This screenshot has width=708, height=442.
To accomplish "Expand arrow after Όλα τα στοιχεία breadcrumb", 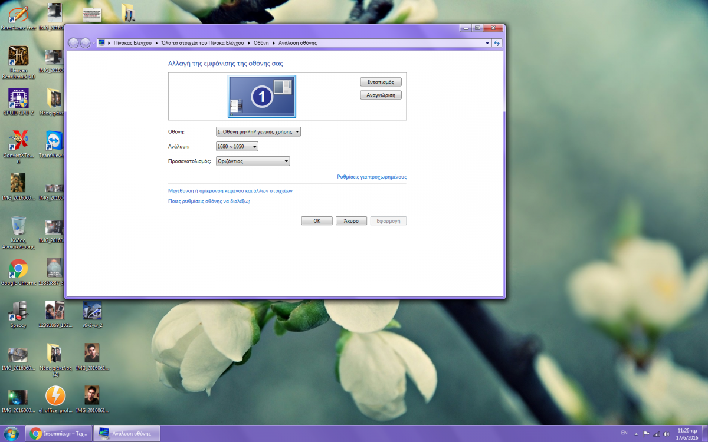I will [250, 43].
